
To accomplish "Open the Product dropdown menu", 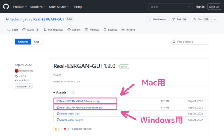I will point(20,7).
